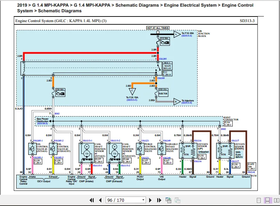Open the (SD313-5) link under To F26 15A
Viewport: 280px width, 206px height.
click(x=132, y=100)
